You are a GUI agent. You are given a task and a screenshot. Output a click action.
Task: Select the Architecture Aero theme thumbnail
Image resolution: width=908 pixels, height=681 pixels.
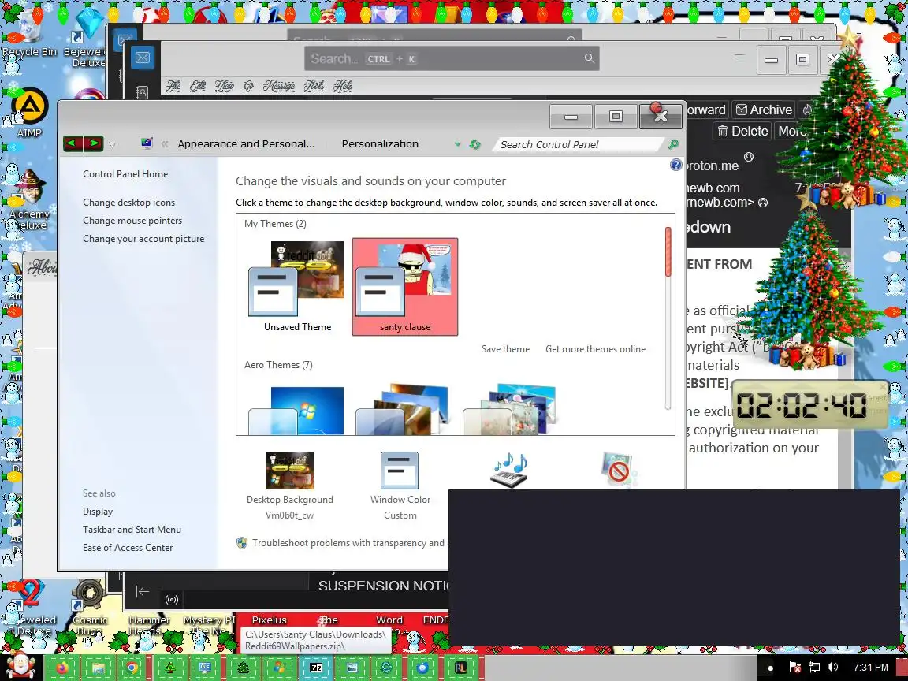(404, 410)
